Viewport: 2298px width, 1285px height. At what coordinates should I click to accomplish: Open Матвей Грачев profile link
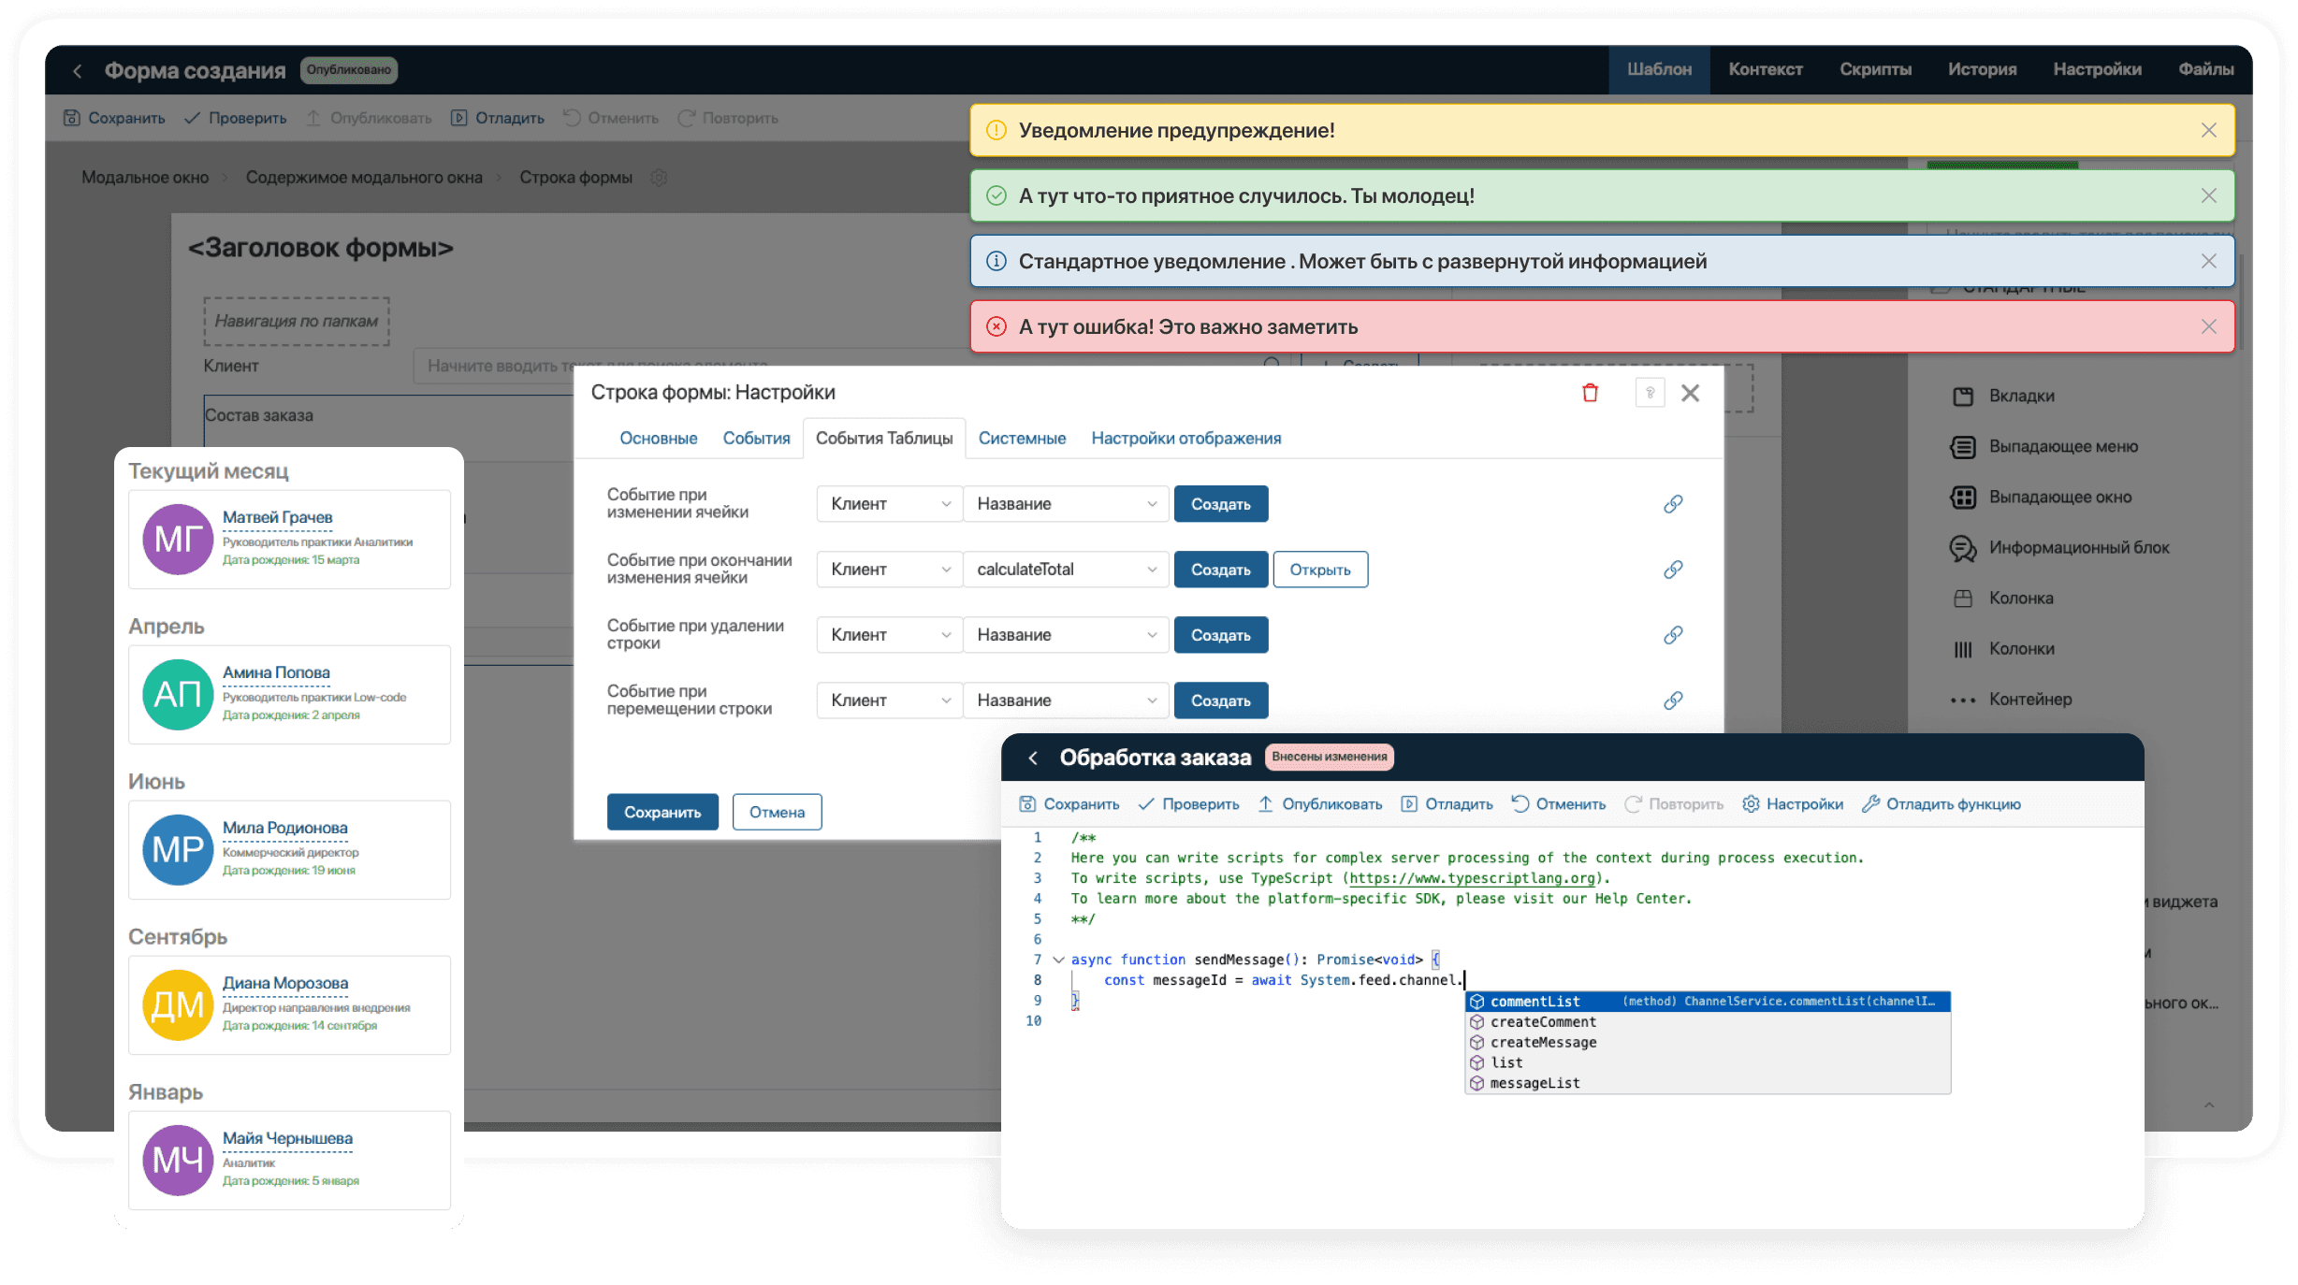277,517
